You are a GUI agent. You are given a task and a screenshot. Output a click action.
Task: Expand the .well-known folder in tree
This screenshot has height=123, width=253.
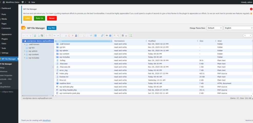point(25,44)
